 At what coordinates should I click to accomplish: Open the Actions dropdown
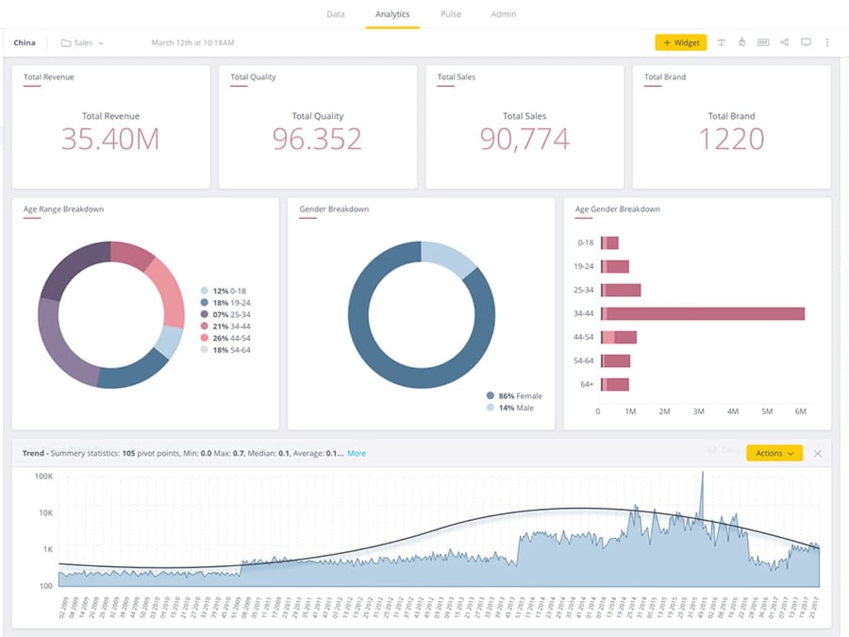pos(774,453)
